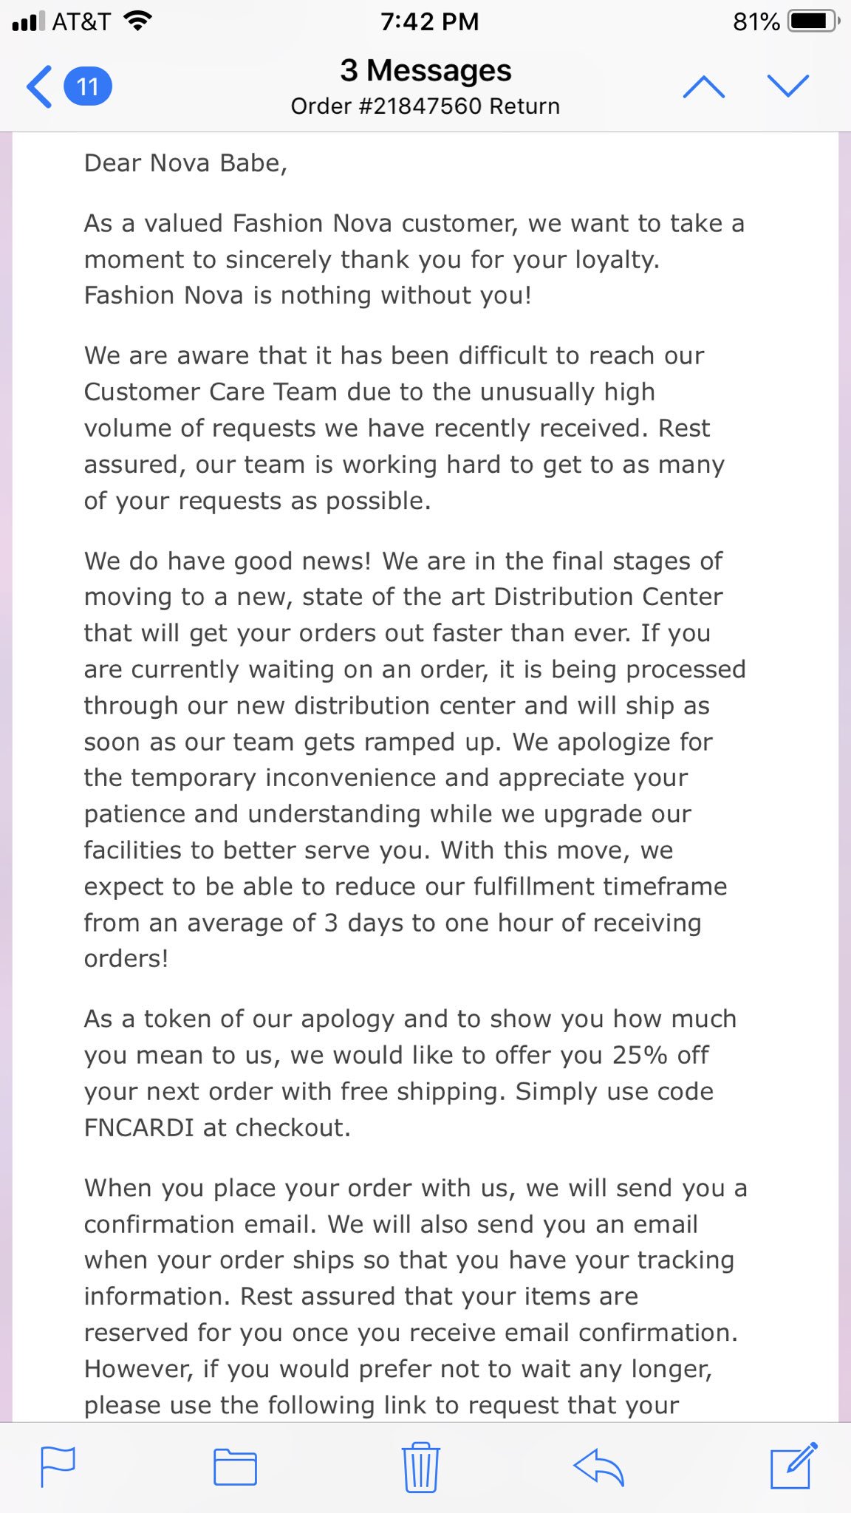Tap the 'Order #21847560 Return' subject line
Viewport: 851px width, 1513px height.
425,106
